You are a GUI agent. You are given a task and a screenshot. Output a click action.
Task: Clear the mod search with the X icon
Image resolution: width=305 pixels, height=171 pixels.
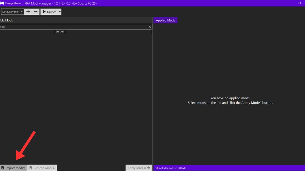[150, 27]
